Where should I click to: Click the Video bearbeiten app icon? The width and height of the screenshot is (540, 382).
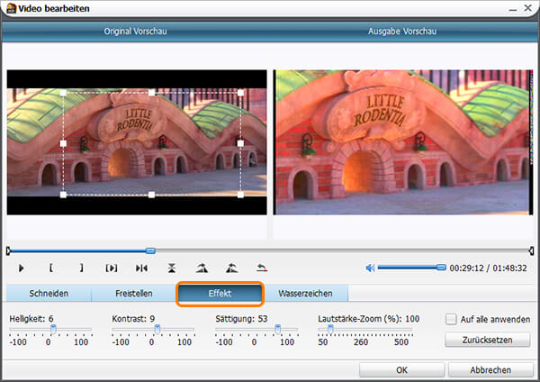coord(12,8)
